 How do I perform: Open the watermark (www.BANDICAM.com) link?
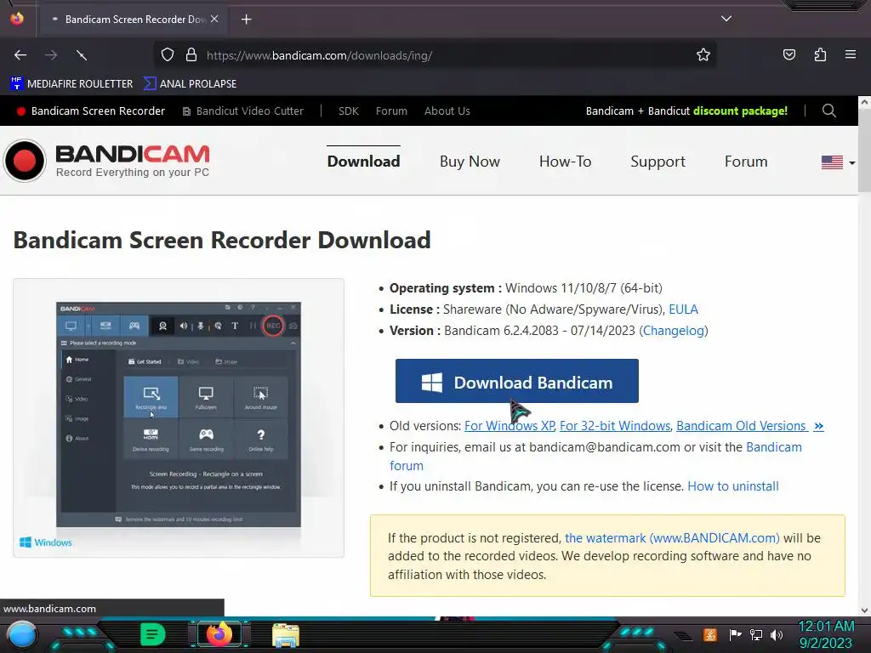click(672, 538)
